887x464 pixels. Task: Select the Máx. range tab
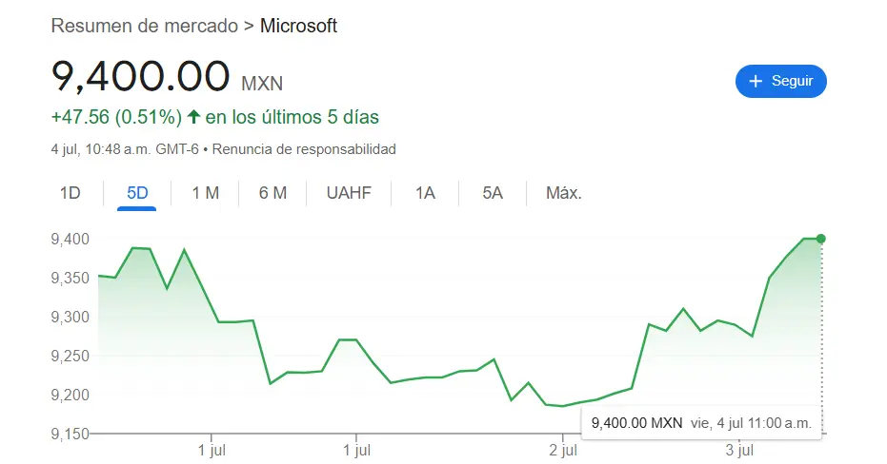pos(563,193)
